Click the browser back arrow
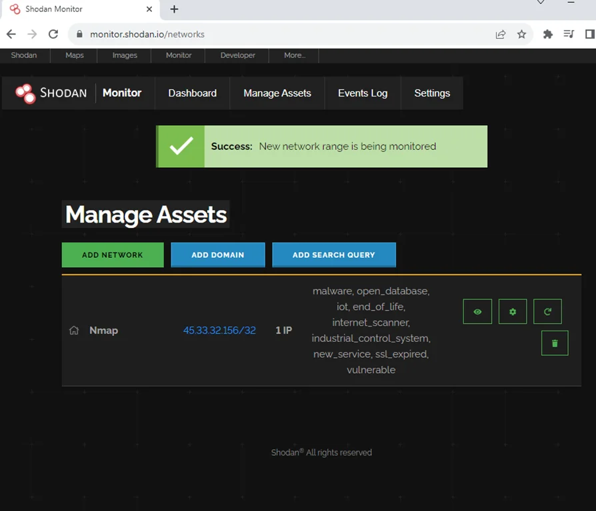The height and width of the screenshot is (511, 596). click(x=11, y=34)
